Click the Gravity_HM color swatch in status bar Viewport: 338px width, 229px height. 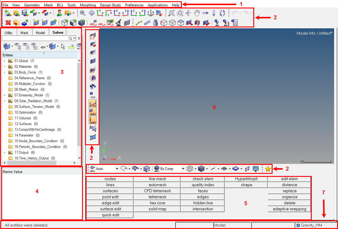point(299,225)
